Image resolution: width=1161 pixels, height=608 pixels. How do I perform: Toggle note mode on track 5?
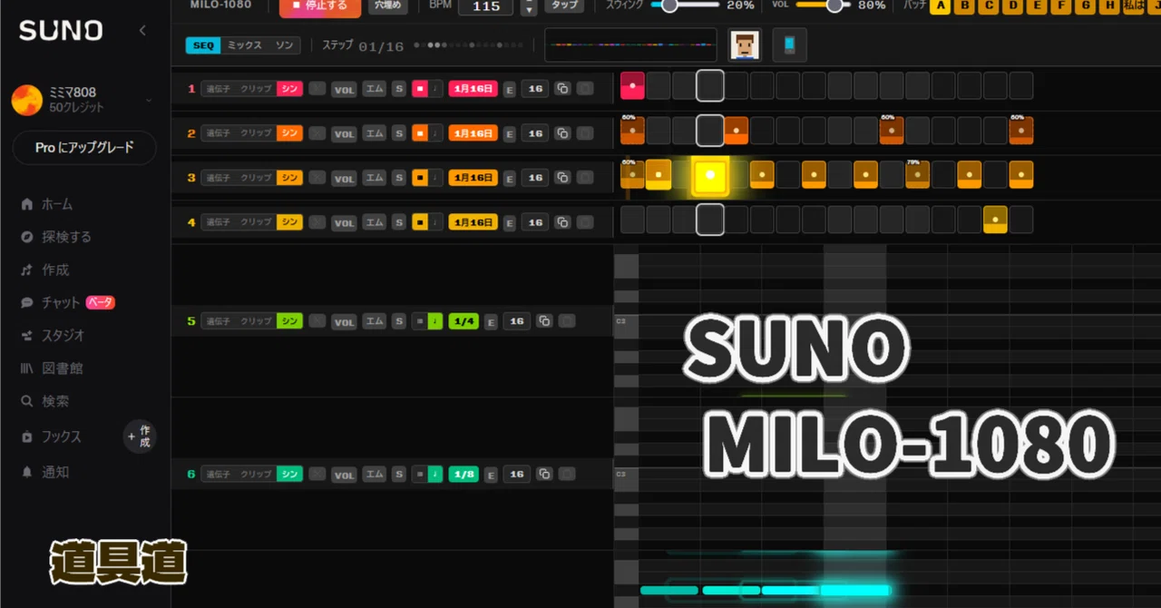pos(435,321)
